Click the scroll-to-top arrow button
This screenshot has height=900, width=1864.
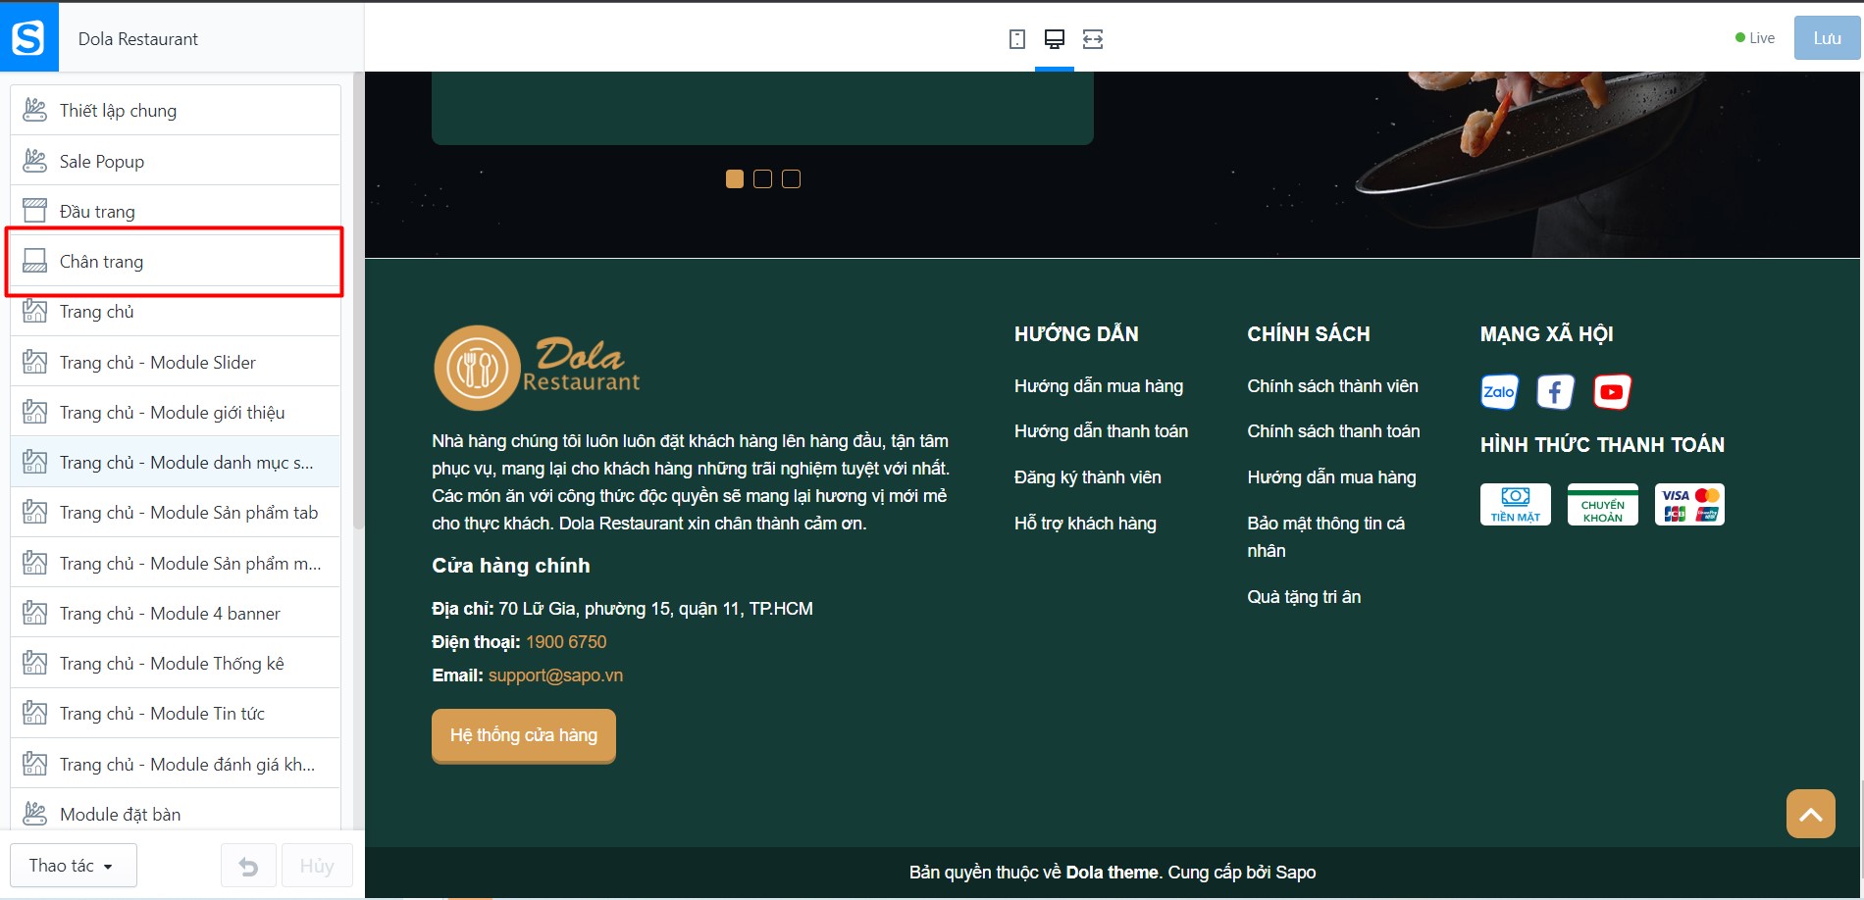coord(1811,814)
